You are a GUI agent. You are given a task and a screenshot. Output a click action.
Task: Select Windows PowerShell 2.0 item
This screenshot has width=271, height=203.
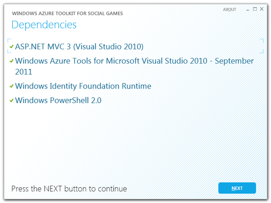(58, 101)
